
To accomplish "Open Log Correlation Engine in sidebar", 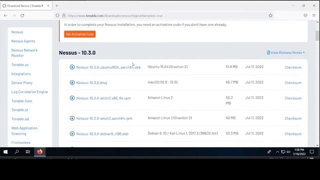I will coord(29,92).
